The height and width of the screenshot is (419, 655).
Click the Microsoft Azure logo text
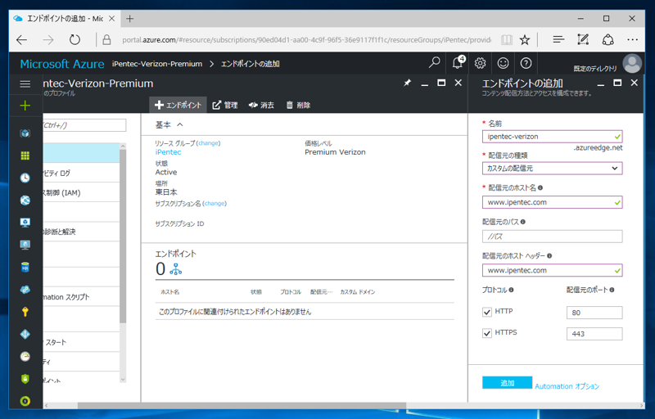[62, 64]
